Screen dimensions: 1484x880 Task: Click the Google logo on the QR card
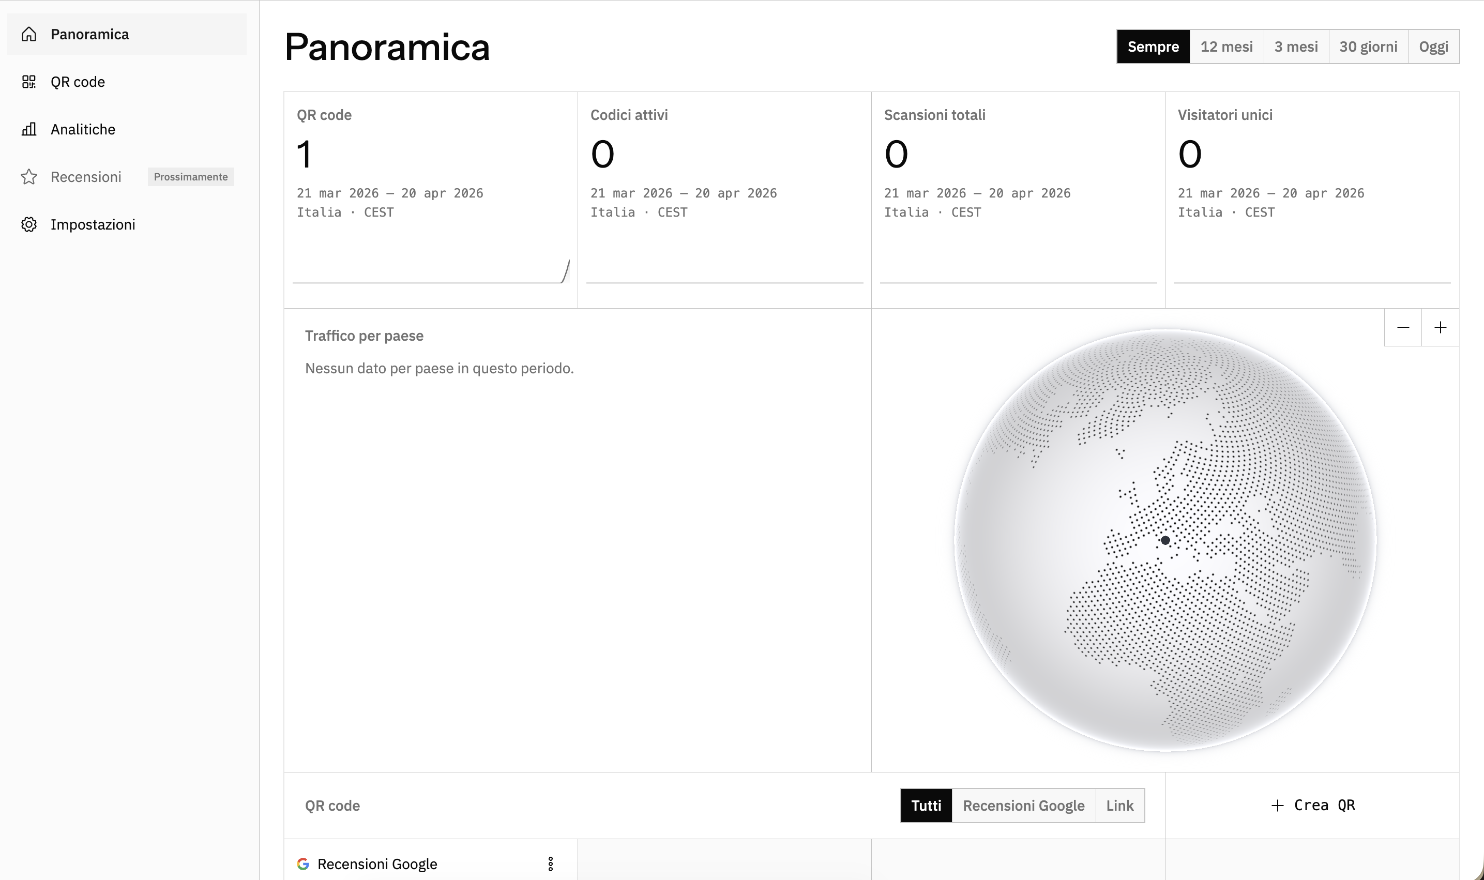(303, 863)
